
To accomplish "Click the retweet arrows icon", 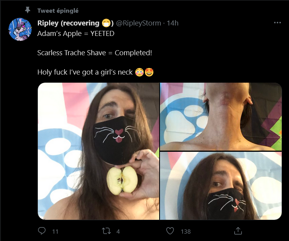I will (x=107, y=231).
